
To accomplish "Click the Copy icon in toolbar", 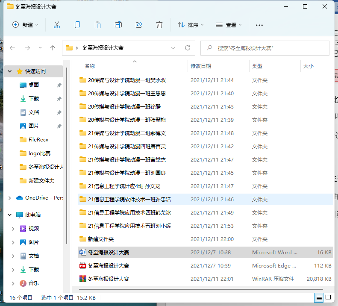I will 77,25.
